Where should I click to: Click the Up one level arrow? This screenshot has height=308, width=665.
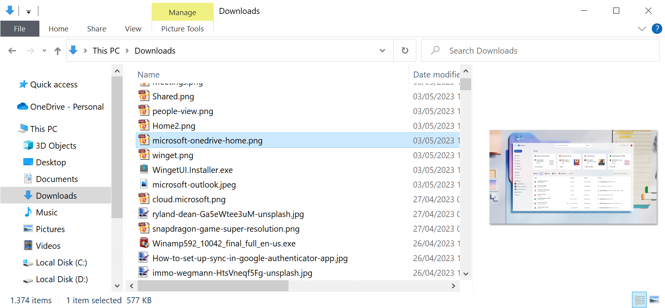point(58,51)
